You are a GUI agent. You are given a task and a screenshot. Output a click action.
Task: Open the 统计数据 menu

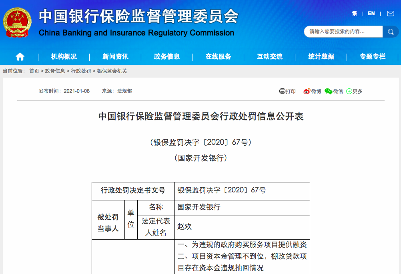[x=321, y=56]
